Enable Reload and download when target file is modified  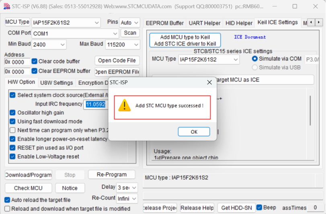coord(7,209)
